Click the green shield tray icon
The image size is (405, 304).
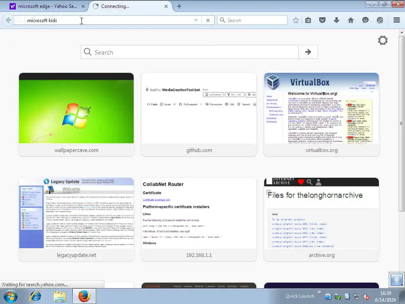(x=337, y=297)
